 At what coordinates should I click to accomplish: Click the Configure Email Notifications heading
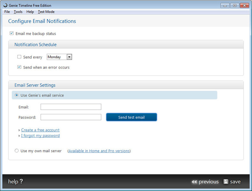coord(42,21)
